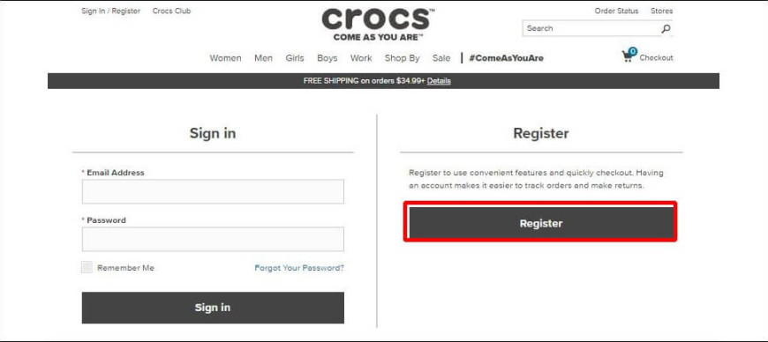Open the Women menu

pos(225,57)
